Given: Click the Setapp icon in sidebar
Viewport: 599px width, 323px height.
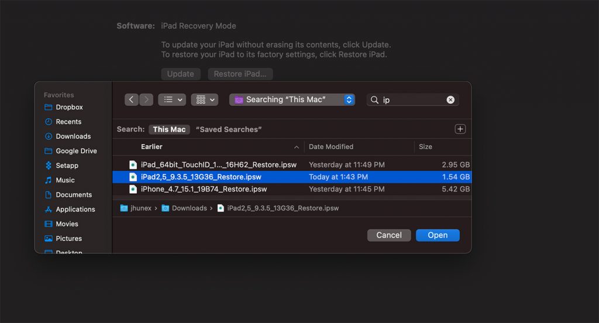Looking at the screenshot, I should click(48, 166).
